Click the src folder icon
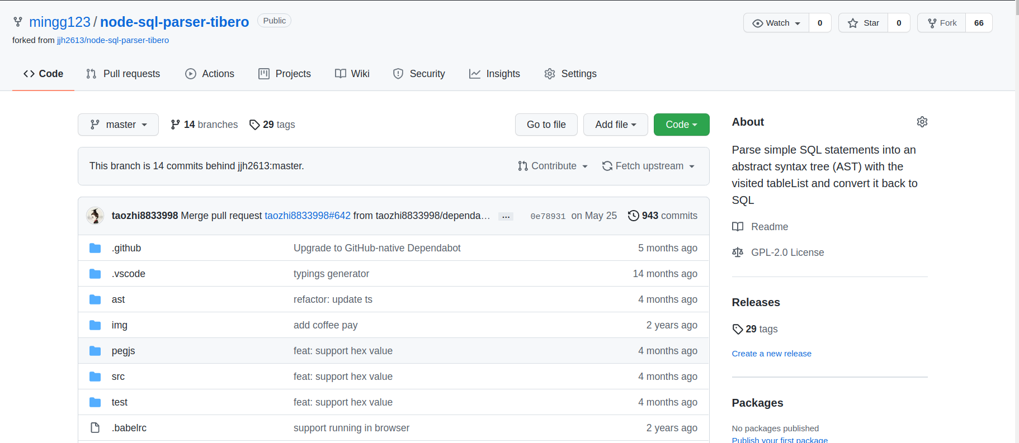 point(95,377)
